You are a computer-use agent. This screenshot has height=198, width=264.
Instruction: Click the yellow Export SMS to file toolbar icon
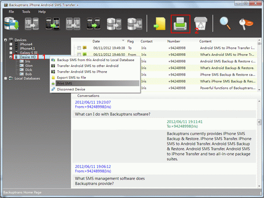[160, 24]
